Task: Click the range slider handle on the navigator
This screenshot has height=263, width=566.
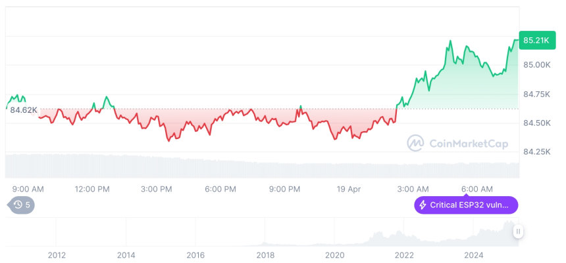Action: tap(519, 232)
